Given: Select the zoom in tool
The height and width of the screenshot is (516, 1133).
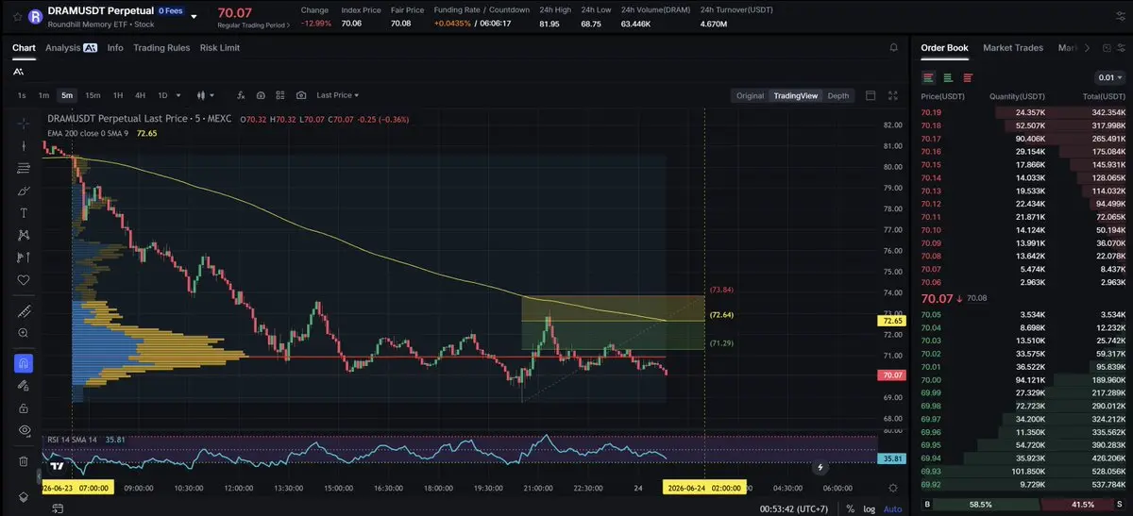Looking at the screenshot, I should [24, 333].
